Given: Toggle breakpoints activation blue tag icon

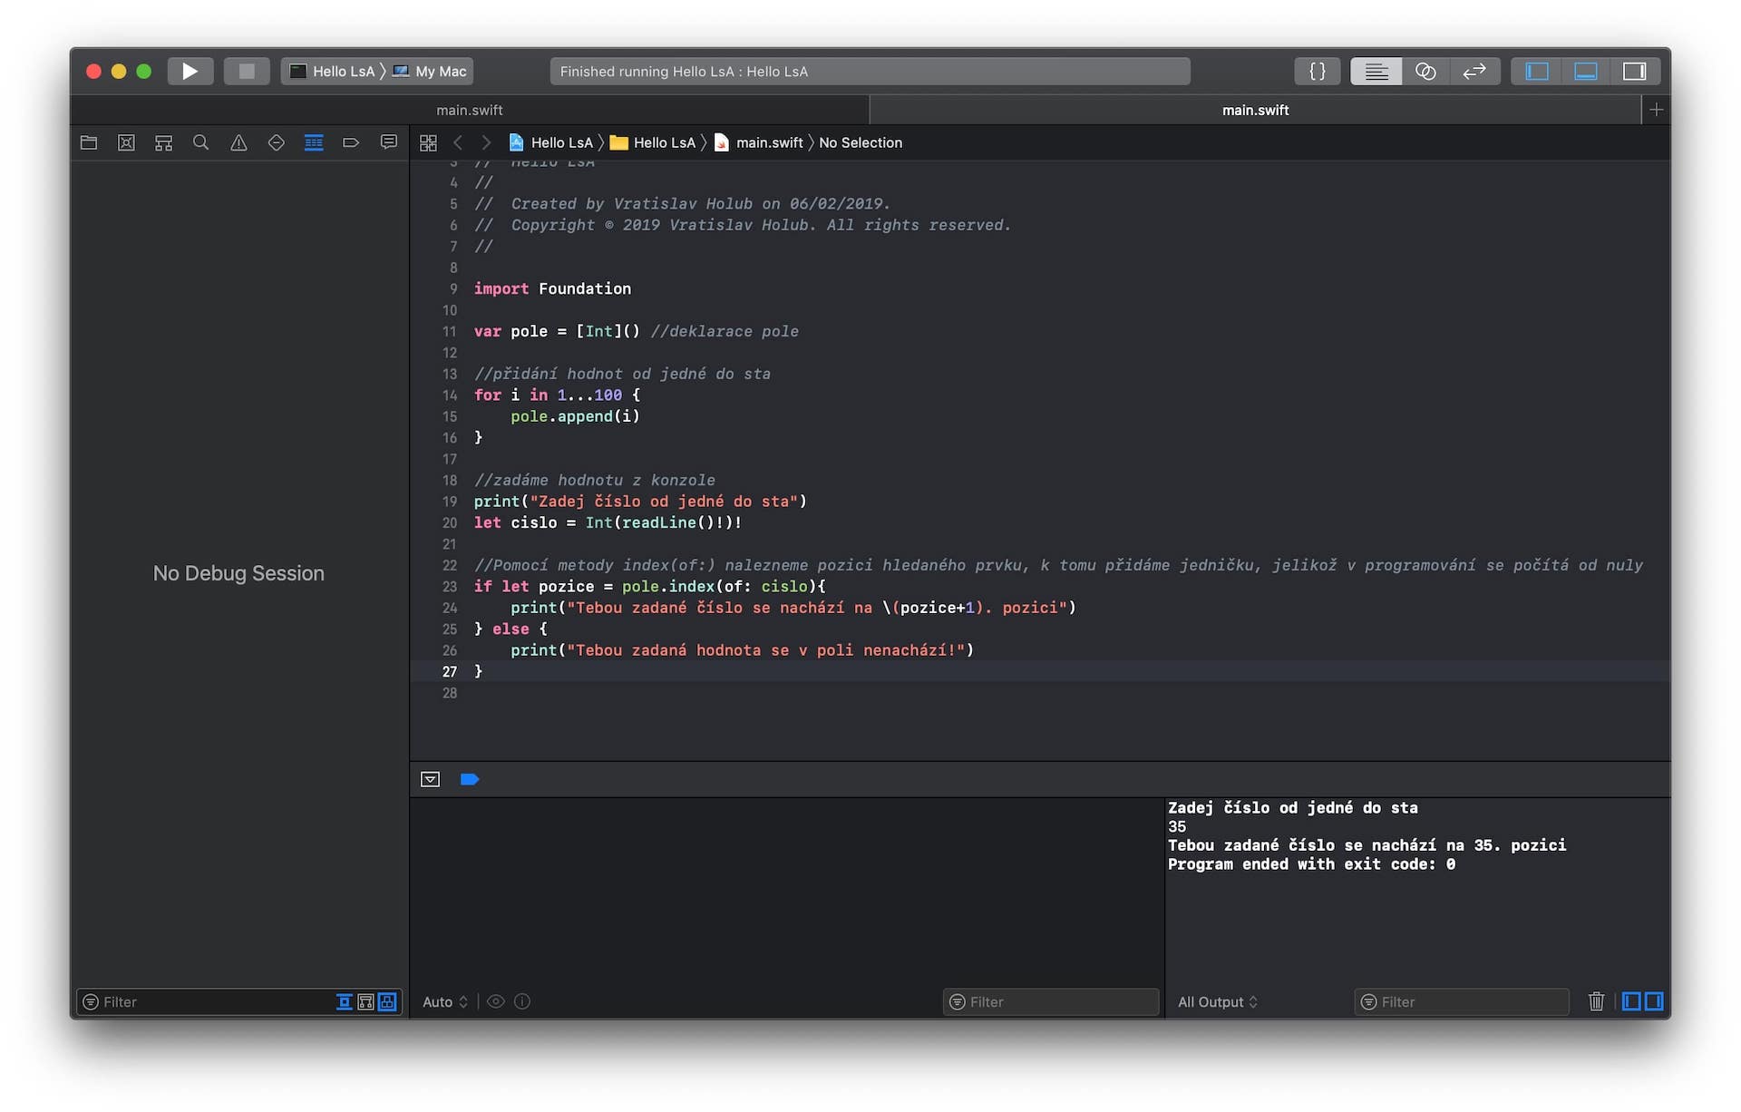Looking at the screenshot, I should pyautogui.click(x=470, y=779).
